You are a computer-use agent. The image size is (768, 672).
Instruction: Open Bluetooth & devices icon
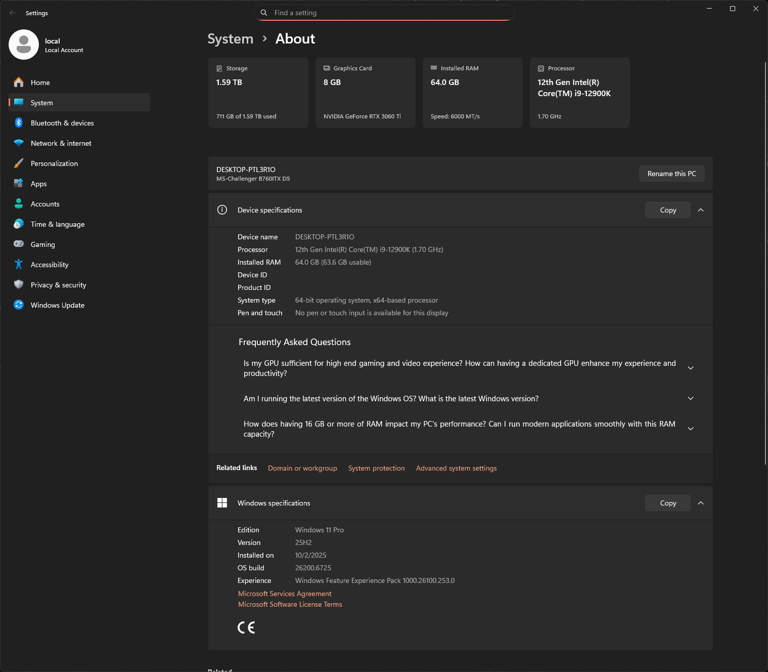[x=19, y=123]
